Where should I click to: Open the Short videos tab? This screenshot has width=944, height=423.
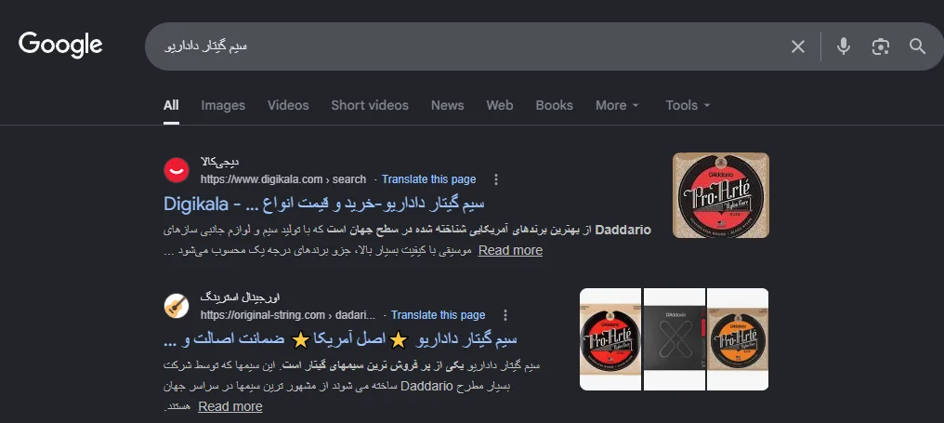(370, 105)
